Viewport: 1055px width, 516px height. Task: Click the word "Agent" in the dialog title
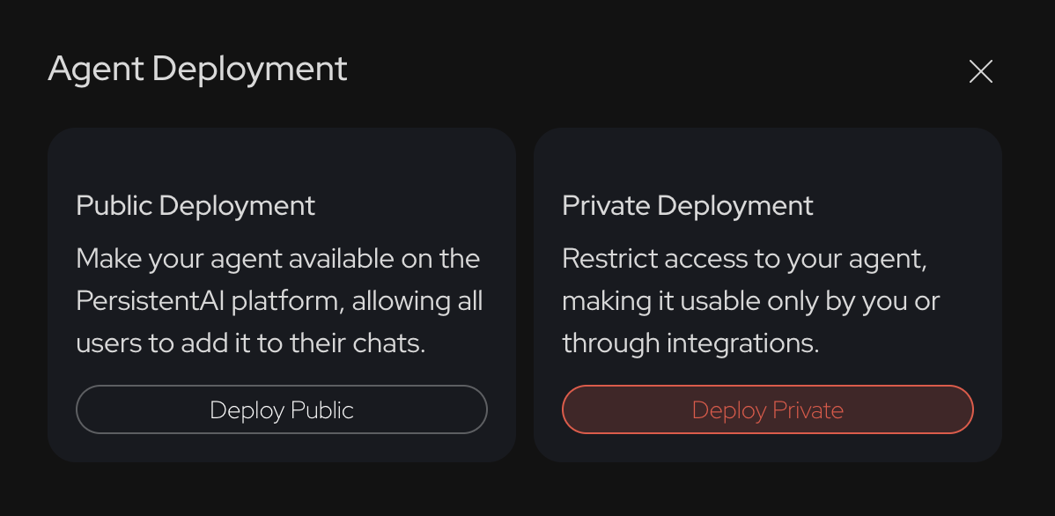pyautogui.click(x=96, y=70)
